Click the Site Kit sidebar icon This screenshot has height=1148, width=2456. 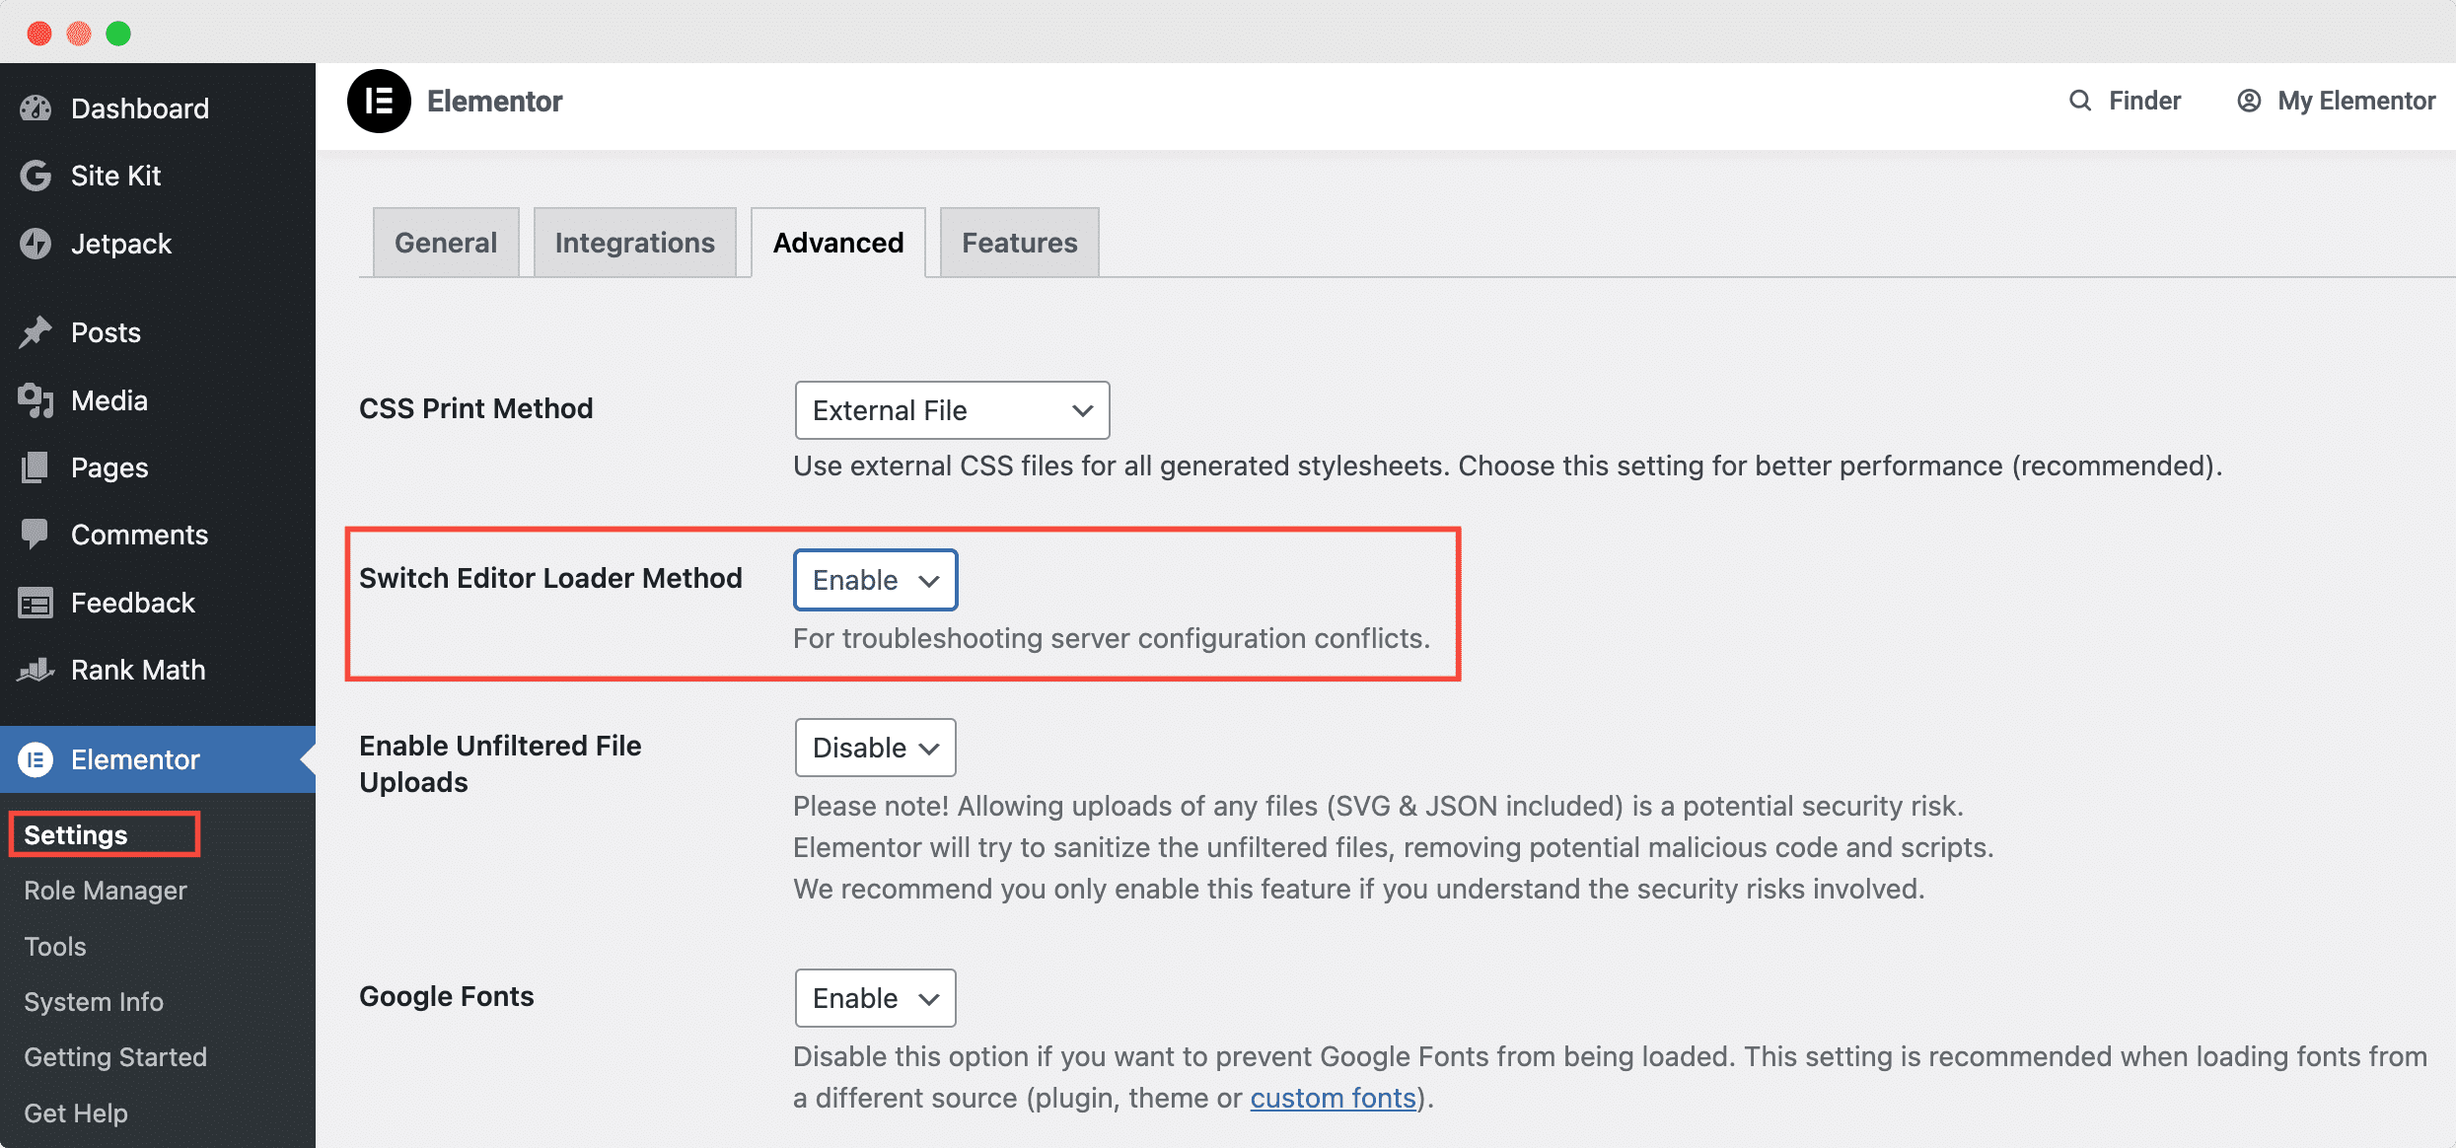pyautogui.click(x=36, y=176)
